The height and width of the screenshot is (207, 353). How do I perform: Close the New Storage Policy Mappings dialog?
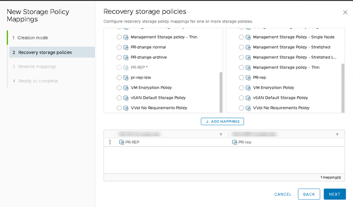[345, 12]
